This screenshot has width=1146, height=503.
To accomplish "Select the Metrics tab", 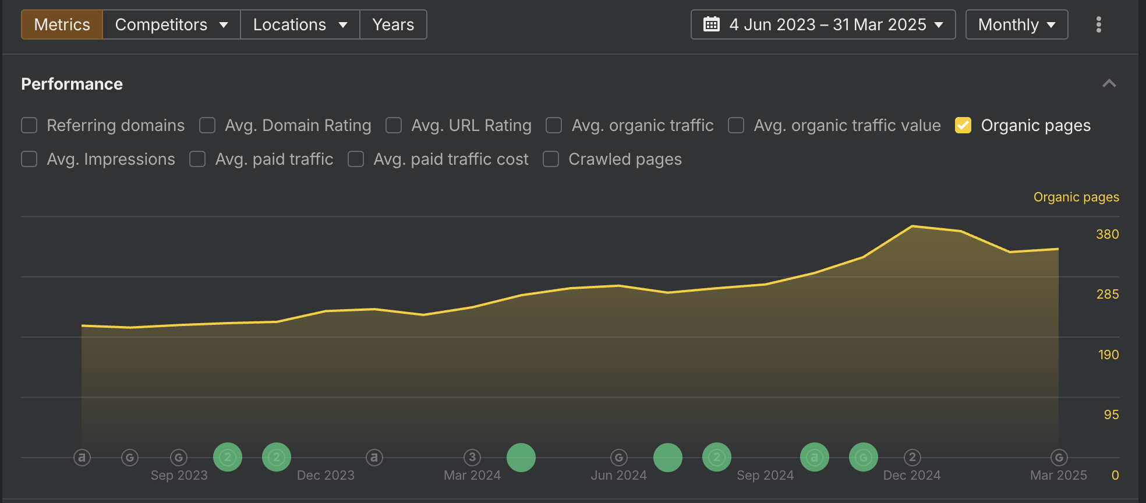I will click(62, 24).
